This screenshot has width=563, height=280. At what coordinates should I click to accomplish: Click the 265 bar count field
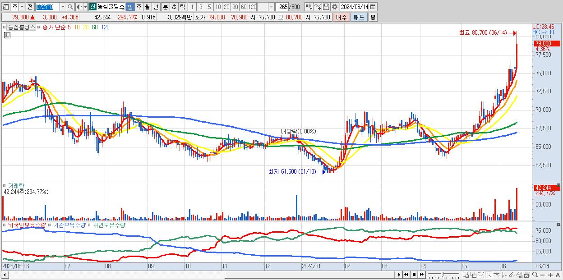pos(282,7)
